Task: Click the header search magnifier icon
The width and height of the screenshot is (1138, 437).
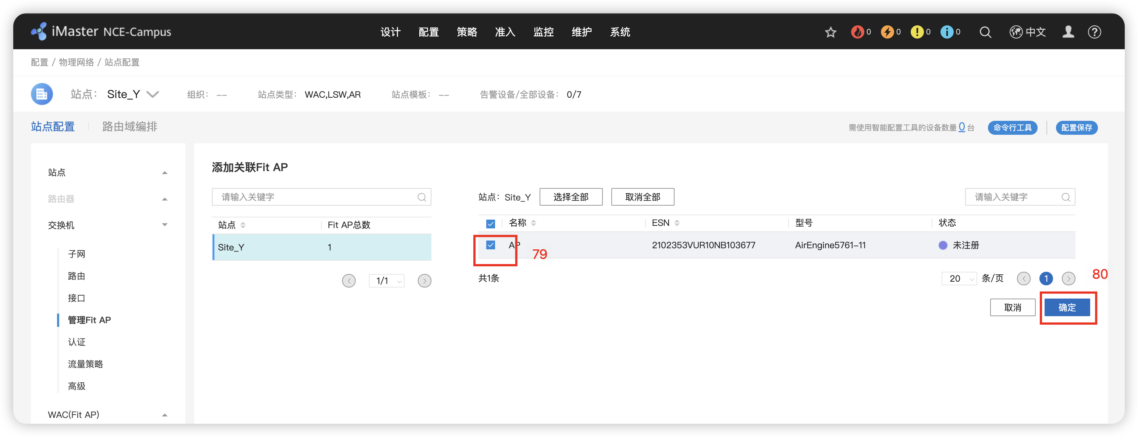Action: pos(985,32)
